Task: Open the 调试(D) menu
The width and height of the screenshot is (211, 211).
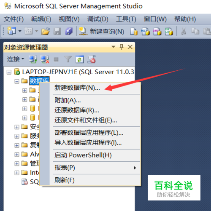Action: (97, 19)
